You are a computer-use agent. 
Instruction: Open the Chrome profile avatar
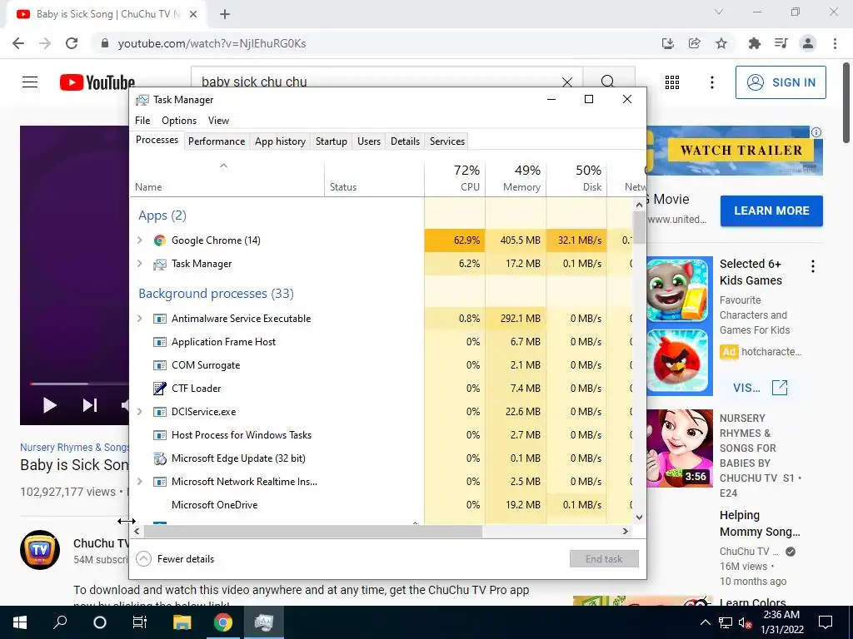pyautogui.click(x=808, y=43)
